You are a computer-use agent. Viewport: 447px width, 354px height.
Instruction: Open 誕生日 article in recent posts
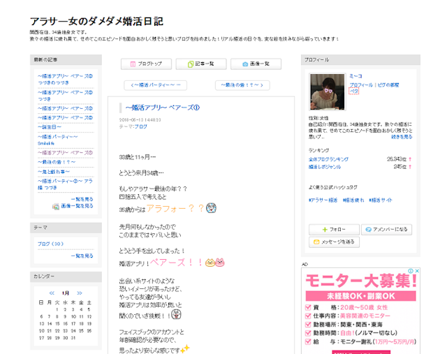click(x=50, y=127)
